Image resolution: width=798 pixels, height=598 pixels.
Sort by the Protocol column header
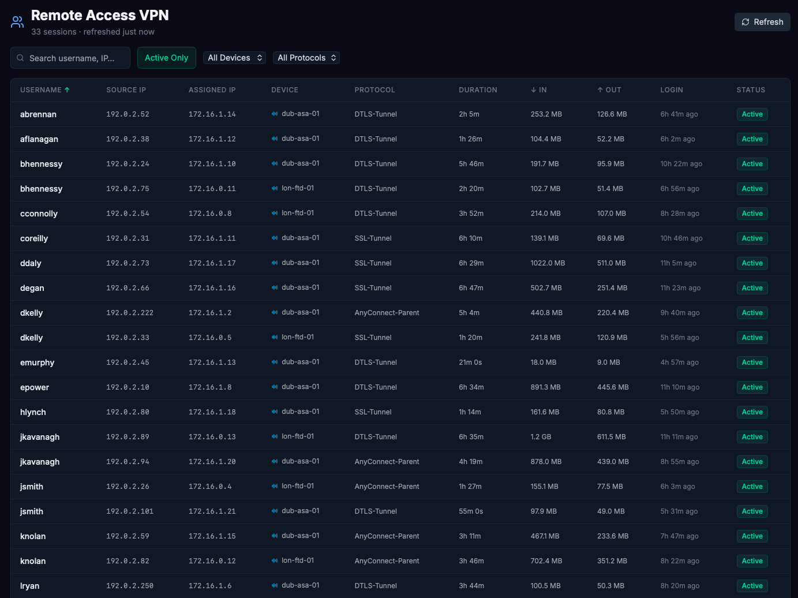pos(375,90)
